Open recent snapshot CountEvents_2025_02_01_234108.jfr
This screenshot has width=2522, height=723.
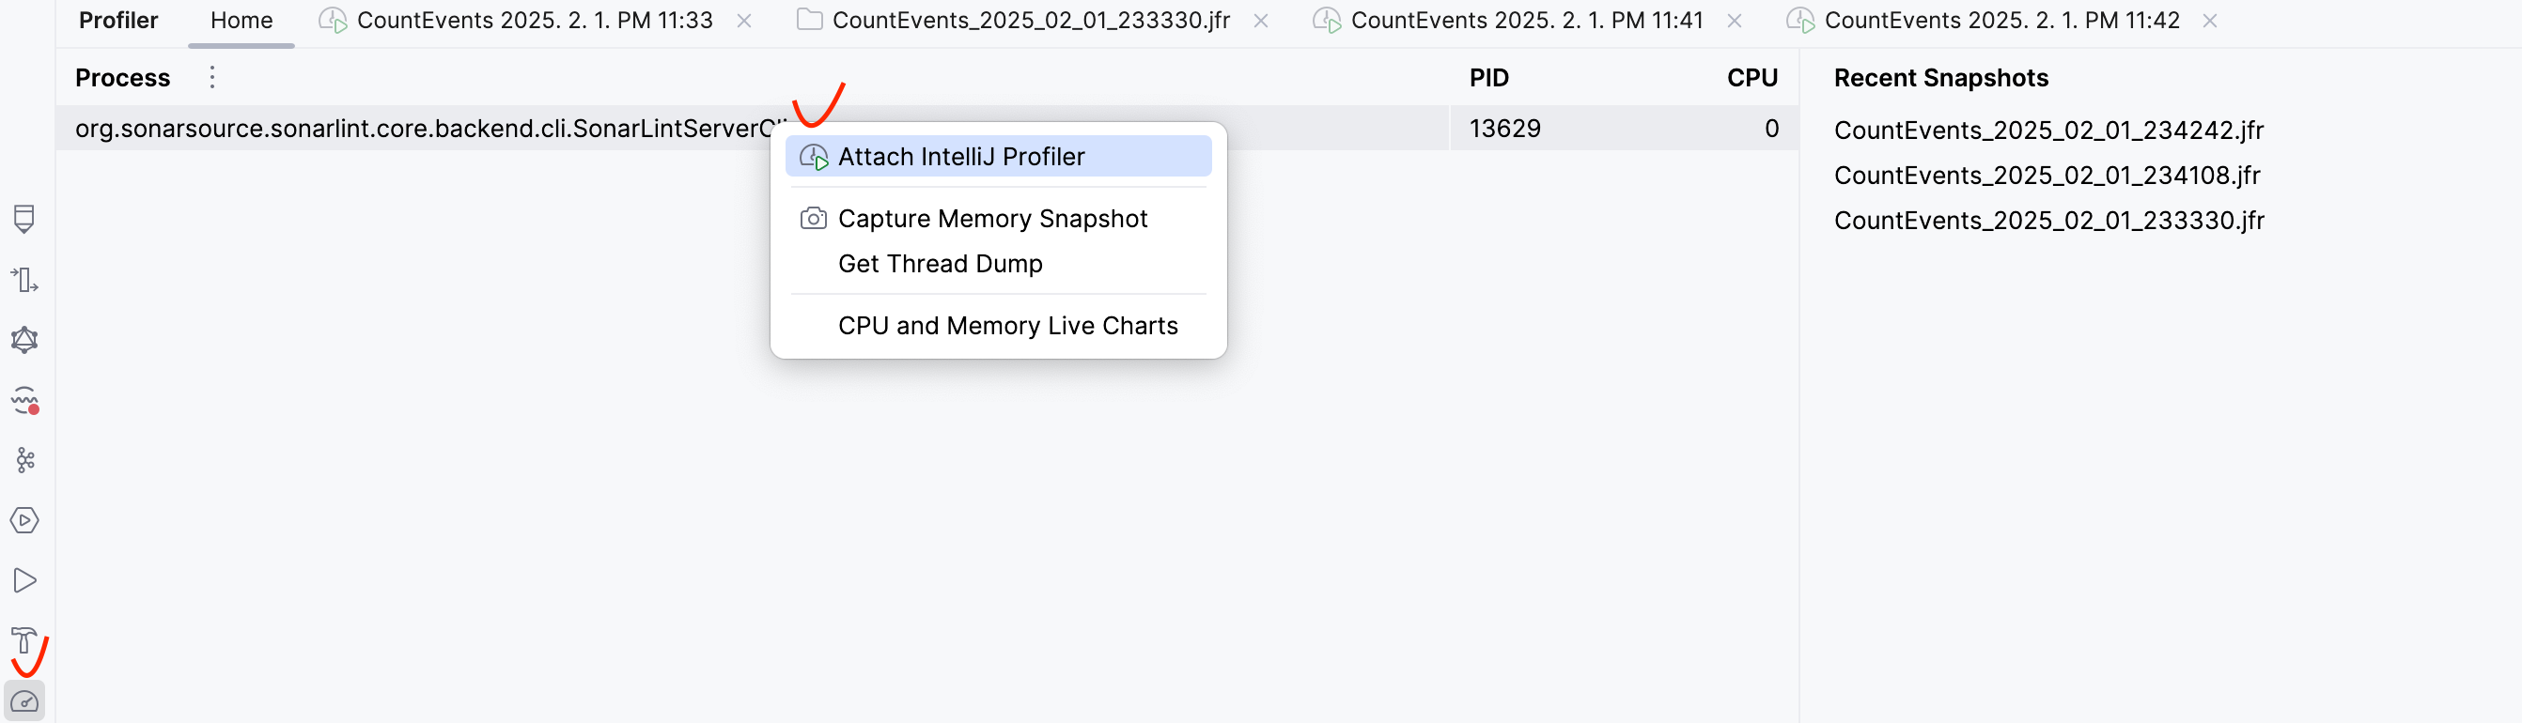(x=2047, y=176)
